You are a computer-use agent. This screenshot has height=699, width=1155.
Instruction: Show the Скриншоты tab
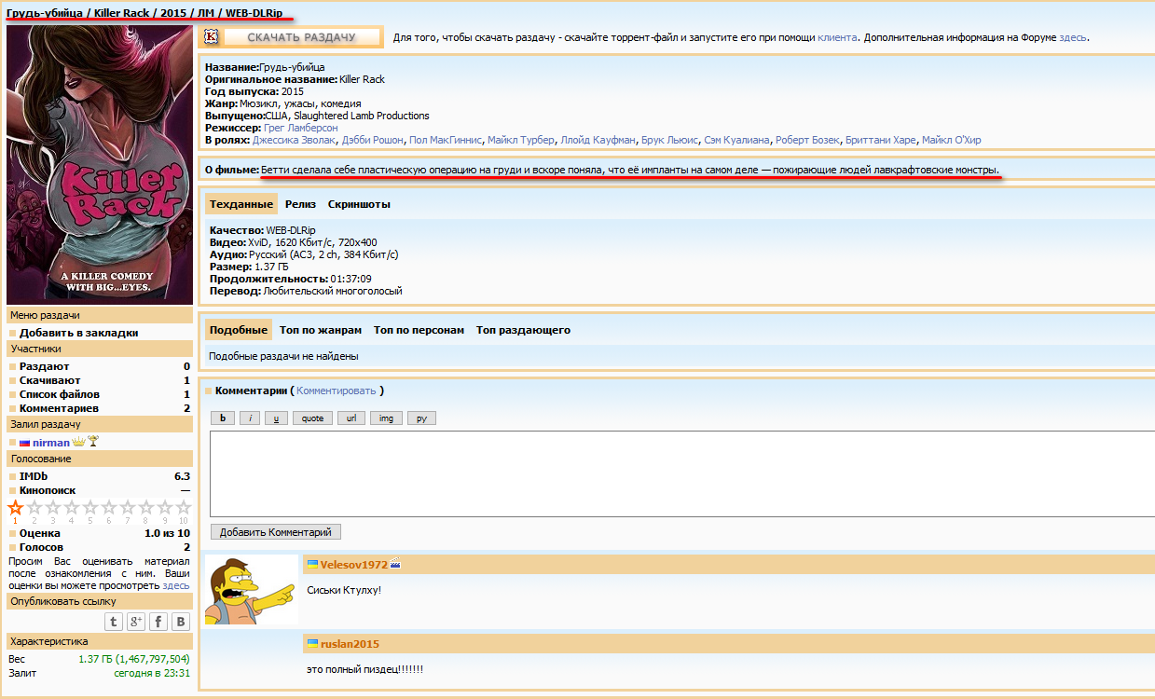[359, 204]
